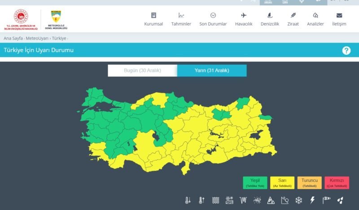Select the windsock wind warning icon
The image size is (359, 210).
click(x=326, y=200)
